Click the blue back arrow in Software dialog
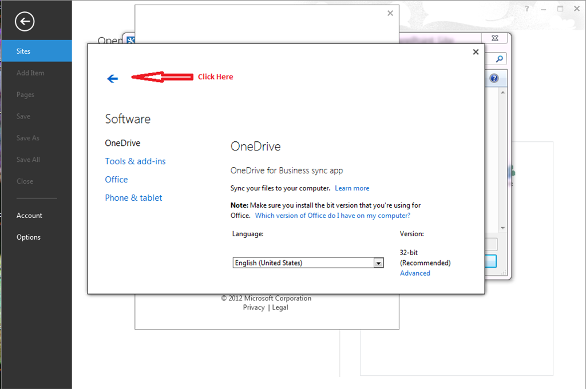Screen dimensions: 586x389 pos(113,78)
